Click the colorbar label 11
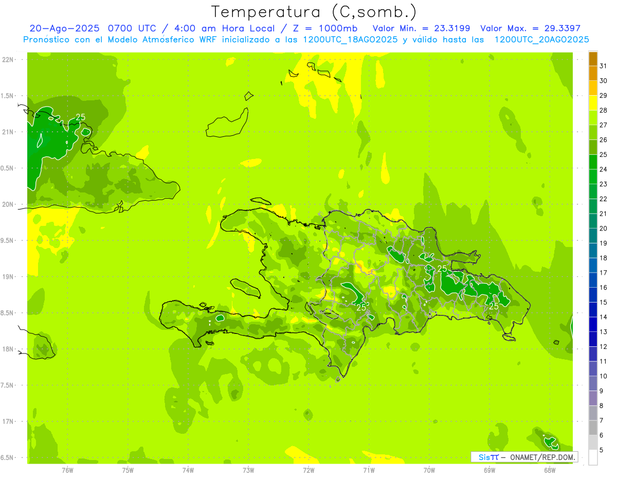 coord(604,361)
